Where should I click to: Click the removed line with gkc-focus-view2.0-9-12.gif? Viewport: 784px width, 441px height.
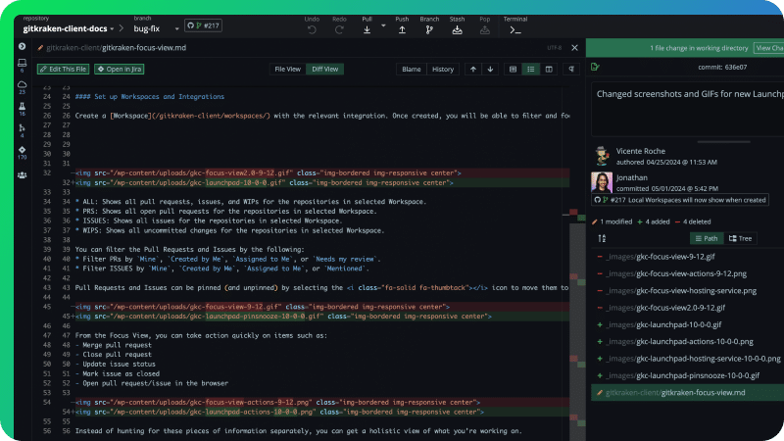pos(322,173)
